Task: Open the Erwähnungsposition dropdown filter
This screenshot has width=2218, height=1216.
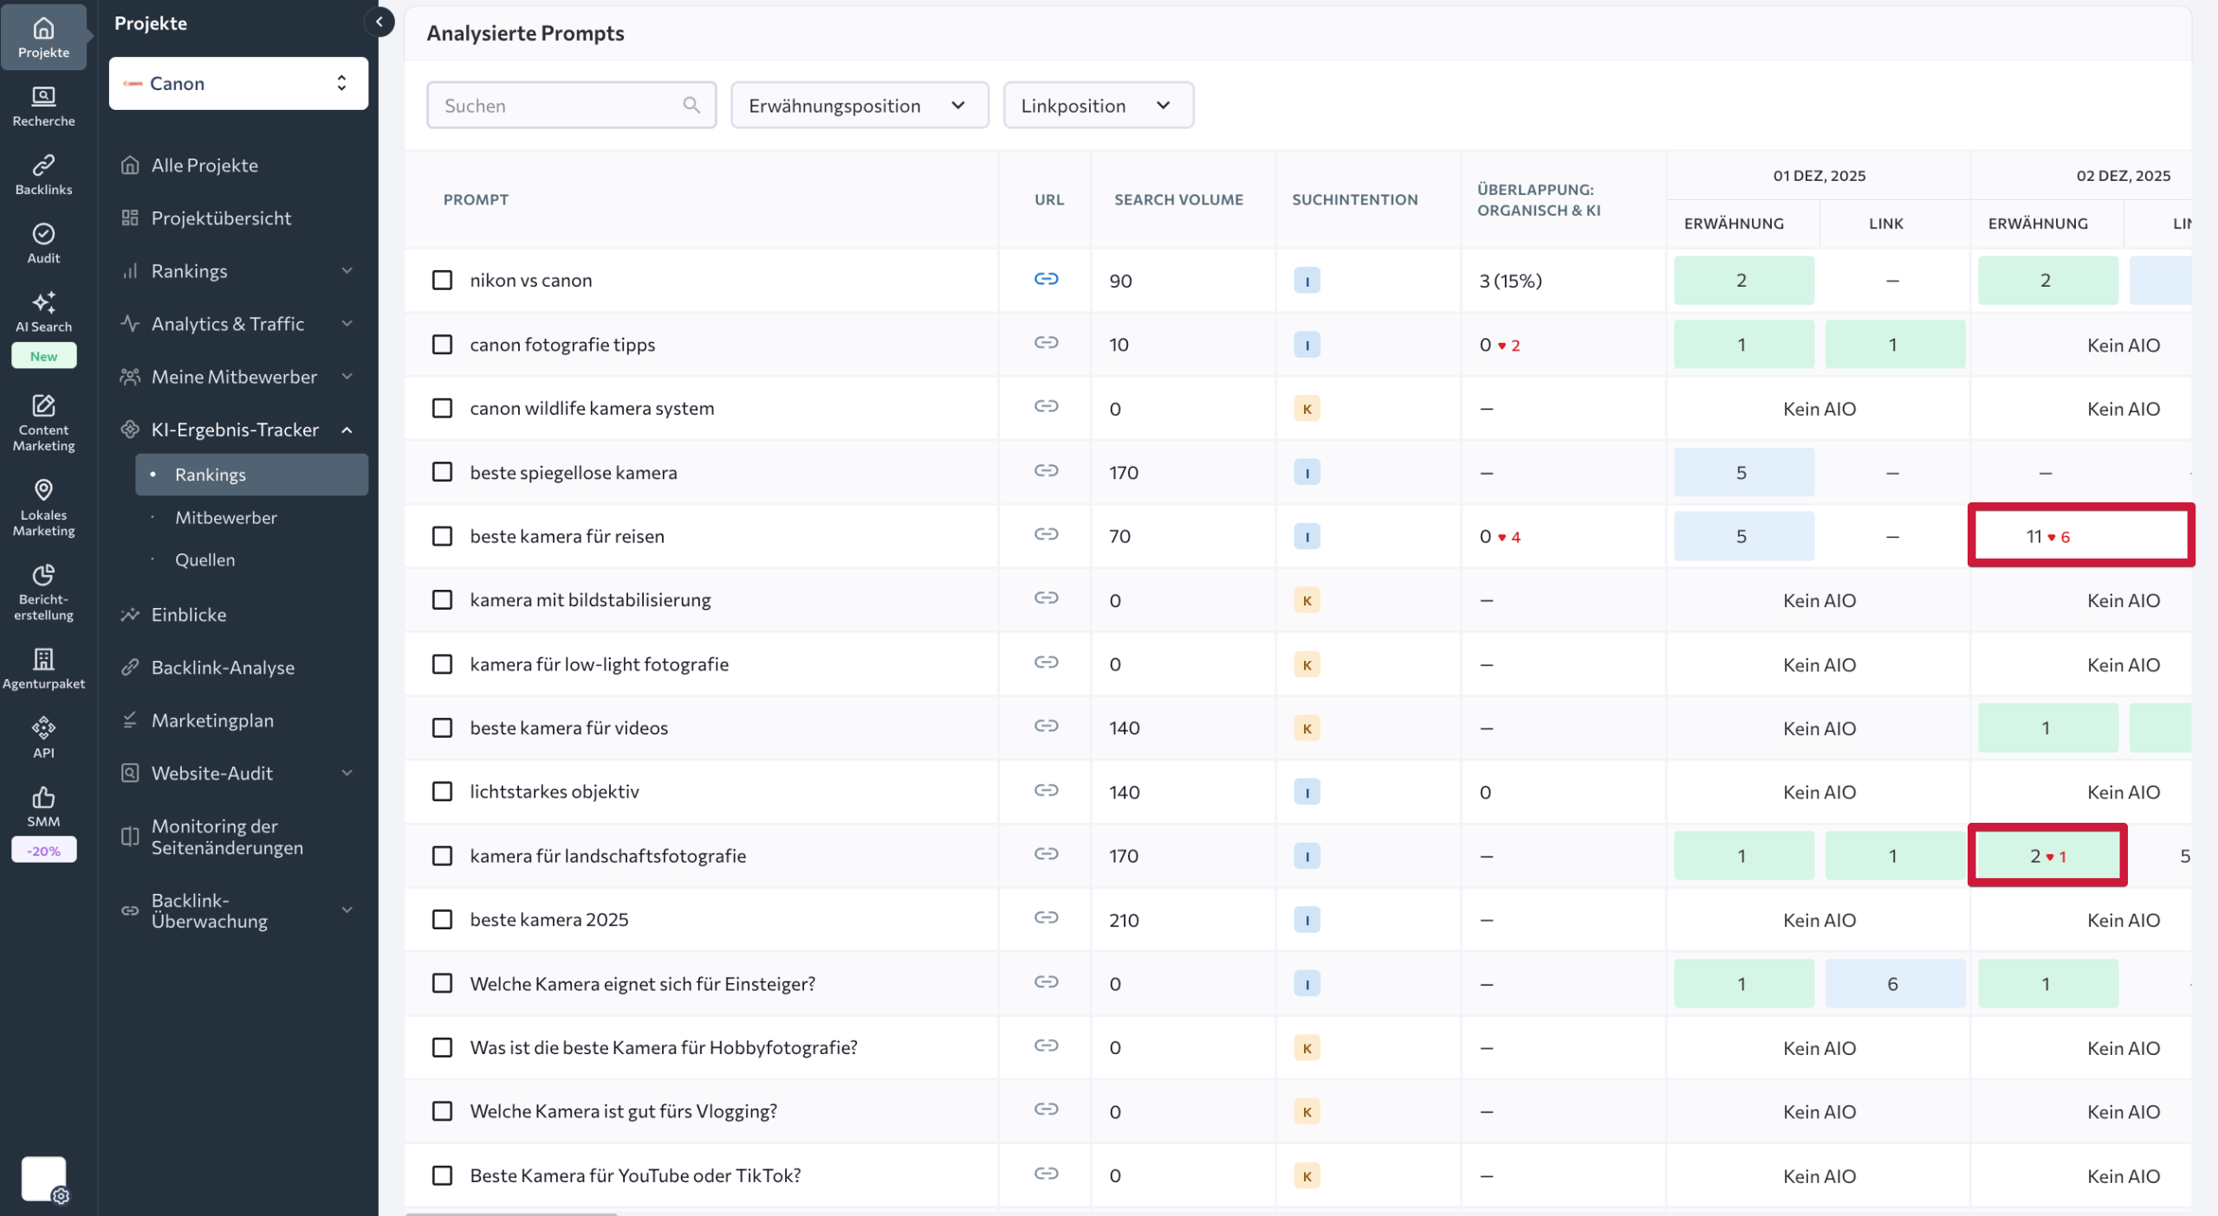Action: pyautogui.click(x=858, y=105)
